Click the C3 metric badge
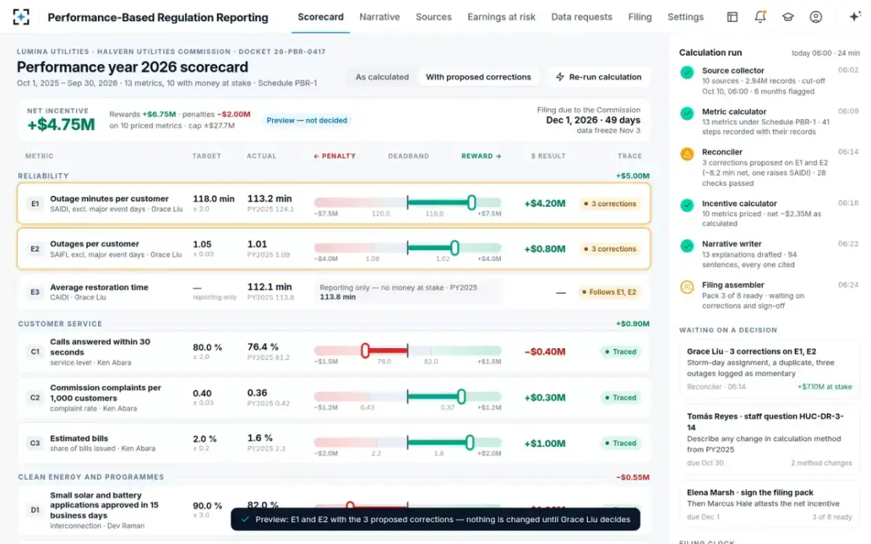This screenshot has width=871, height=544. click(x=35, y=442)
